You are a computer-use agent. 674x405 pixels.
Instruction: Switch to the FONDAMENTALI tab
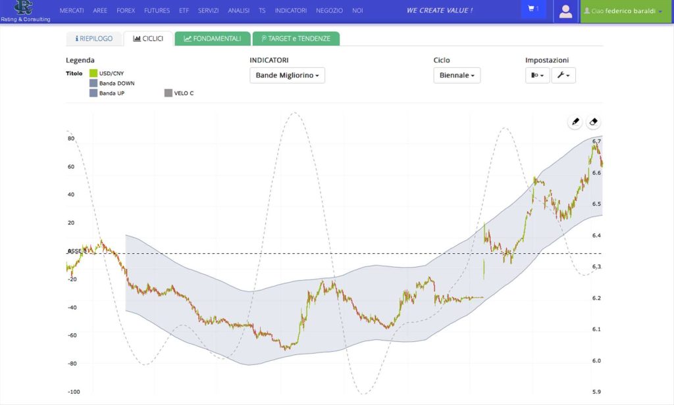pos(213,39)
